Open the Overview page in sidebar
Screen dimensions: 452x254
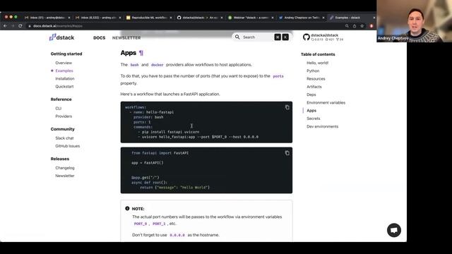tap(64, 63)
